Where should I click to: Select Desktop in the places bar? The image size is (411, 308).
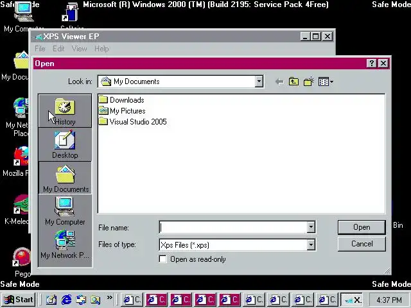click(65, 144)
